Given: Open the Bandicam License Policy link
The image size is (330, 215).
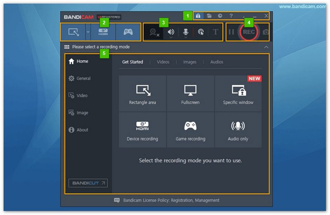Looking at the screenshot, I should point(171,200).
